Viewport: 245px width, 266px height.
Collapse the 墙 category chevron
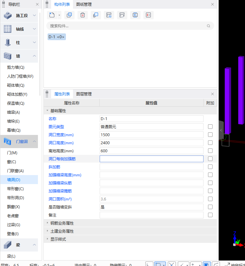34,56
